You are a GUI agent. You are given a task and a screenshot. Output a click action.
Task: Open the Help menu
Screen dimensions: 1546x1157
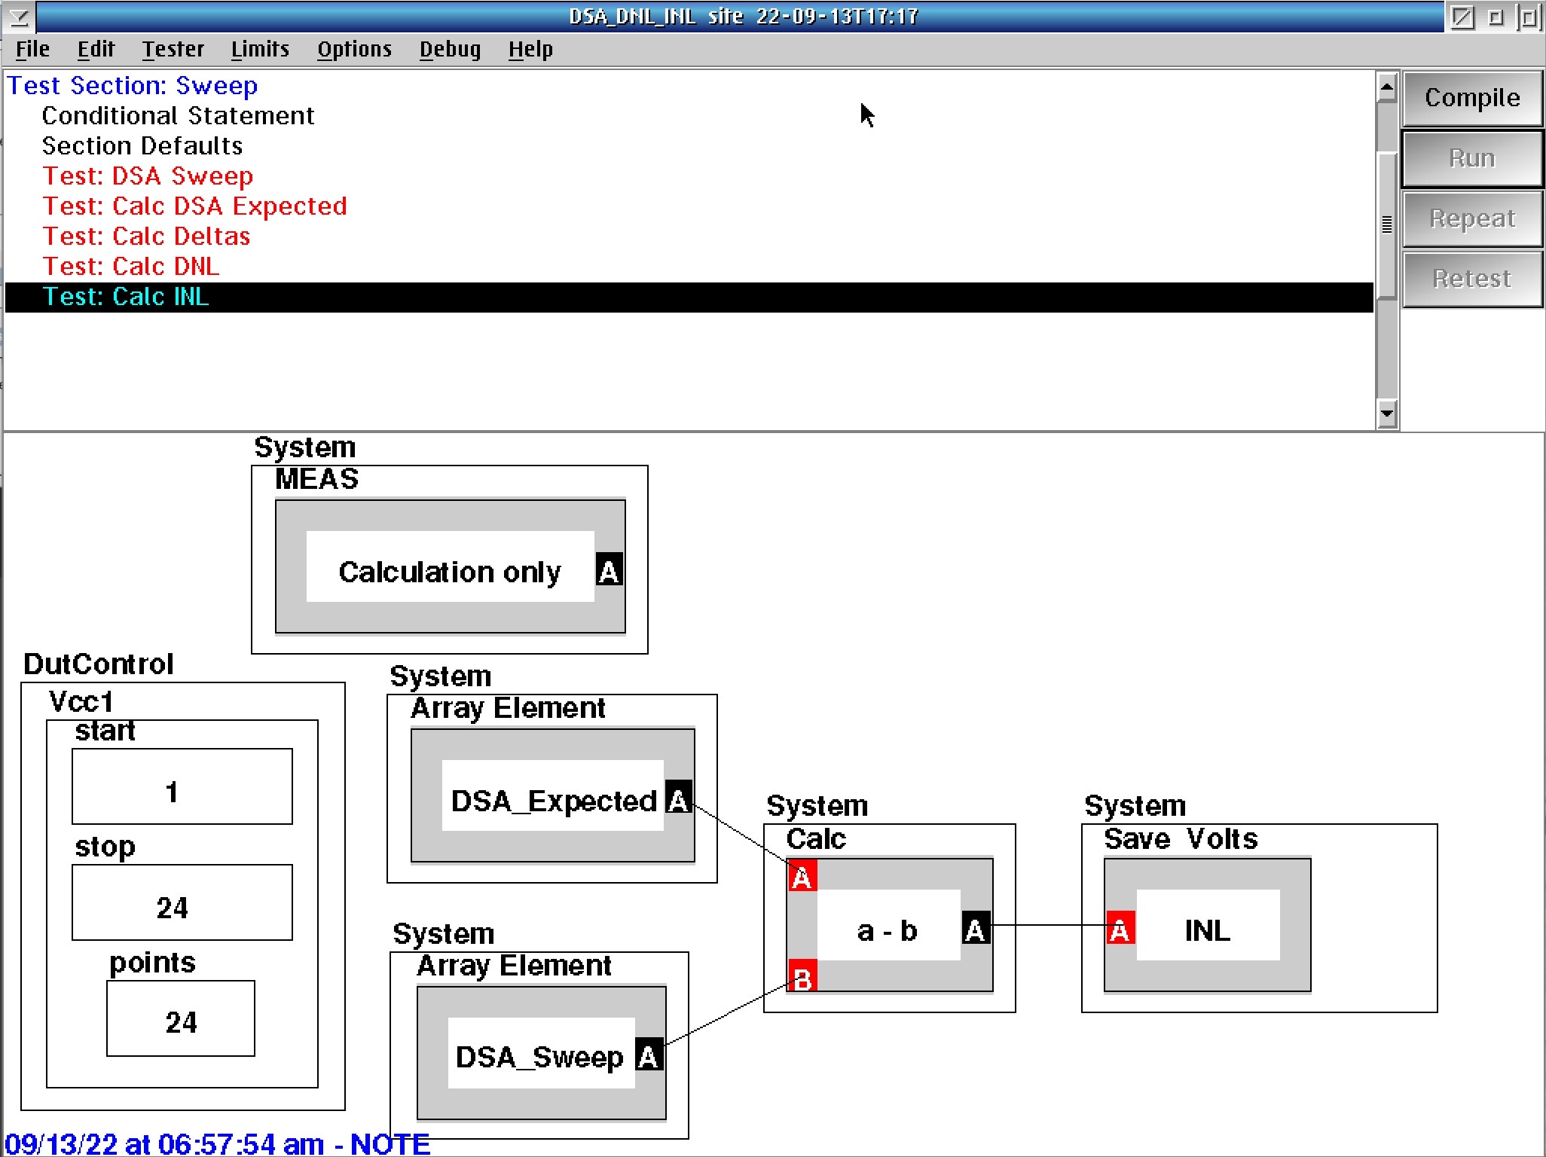530,50
